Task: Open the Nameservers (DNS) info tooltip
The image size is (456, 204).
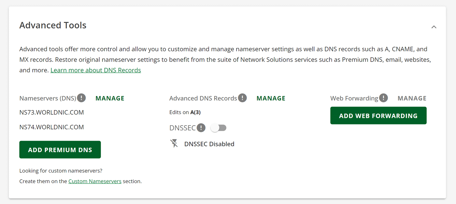Action: 81,97
